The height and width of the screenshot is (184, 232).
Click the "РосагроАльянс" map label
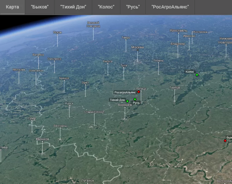coord(125,92)
